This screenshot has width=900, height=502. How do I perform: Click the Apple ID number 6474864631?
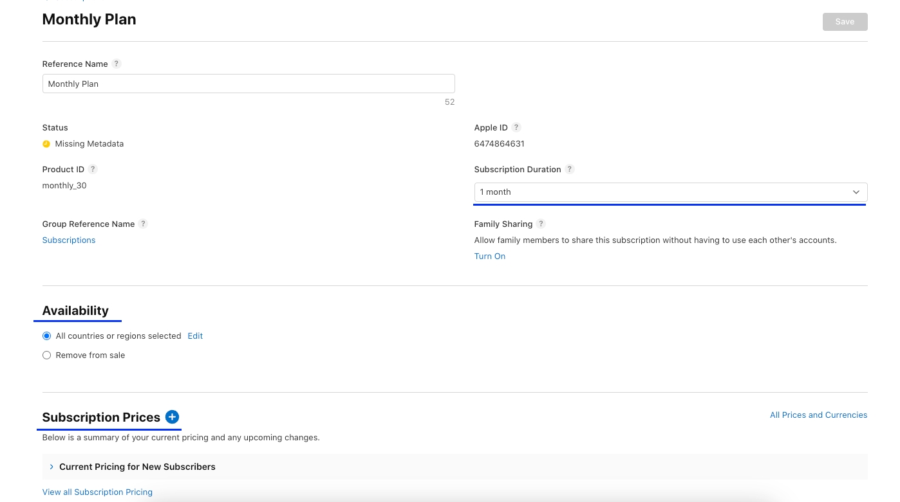click(499, 144)
